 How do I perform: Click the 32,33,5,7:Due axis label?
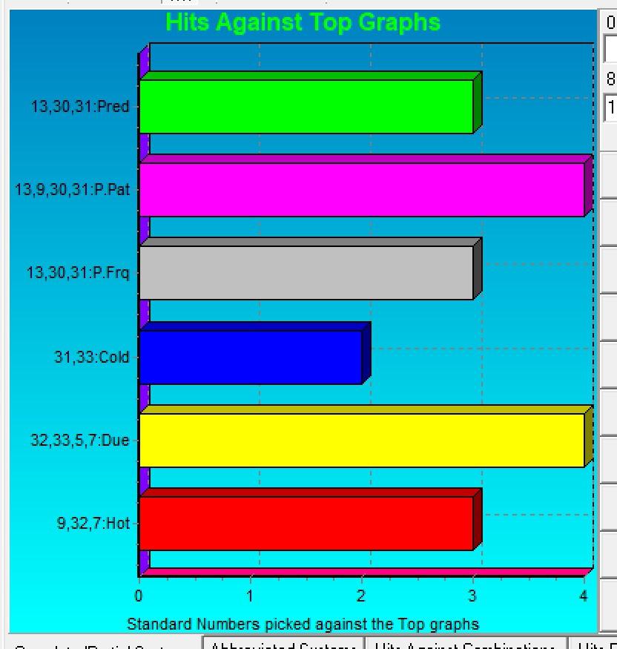(80, 440)
